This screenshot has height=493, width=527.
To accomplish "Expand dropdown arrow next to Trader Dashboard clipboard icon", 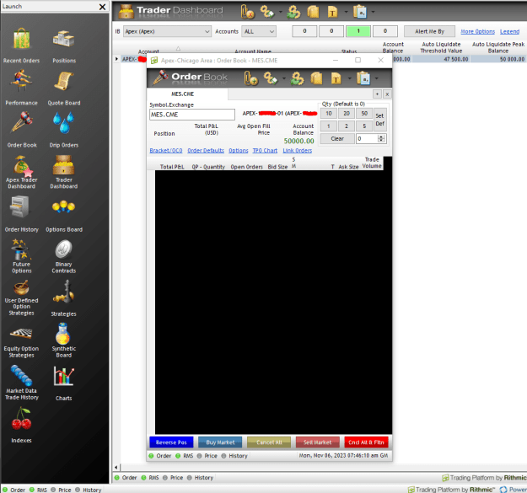I will (373, 12).
